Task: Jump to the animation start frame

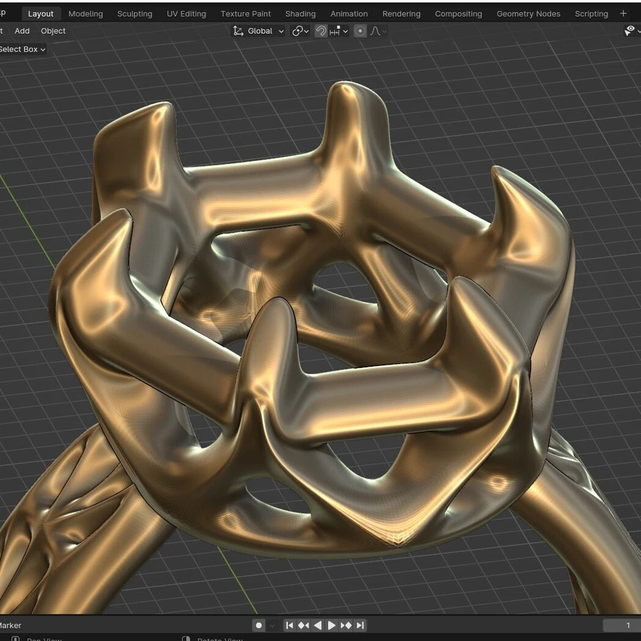Action: click(290, 625)
